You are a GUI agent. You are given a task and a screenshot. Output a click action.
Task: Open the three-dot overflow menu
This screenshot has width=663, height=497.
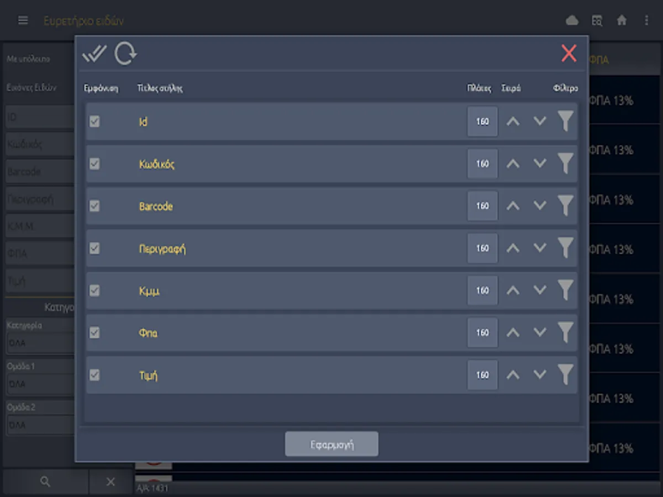[646, 20]
